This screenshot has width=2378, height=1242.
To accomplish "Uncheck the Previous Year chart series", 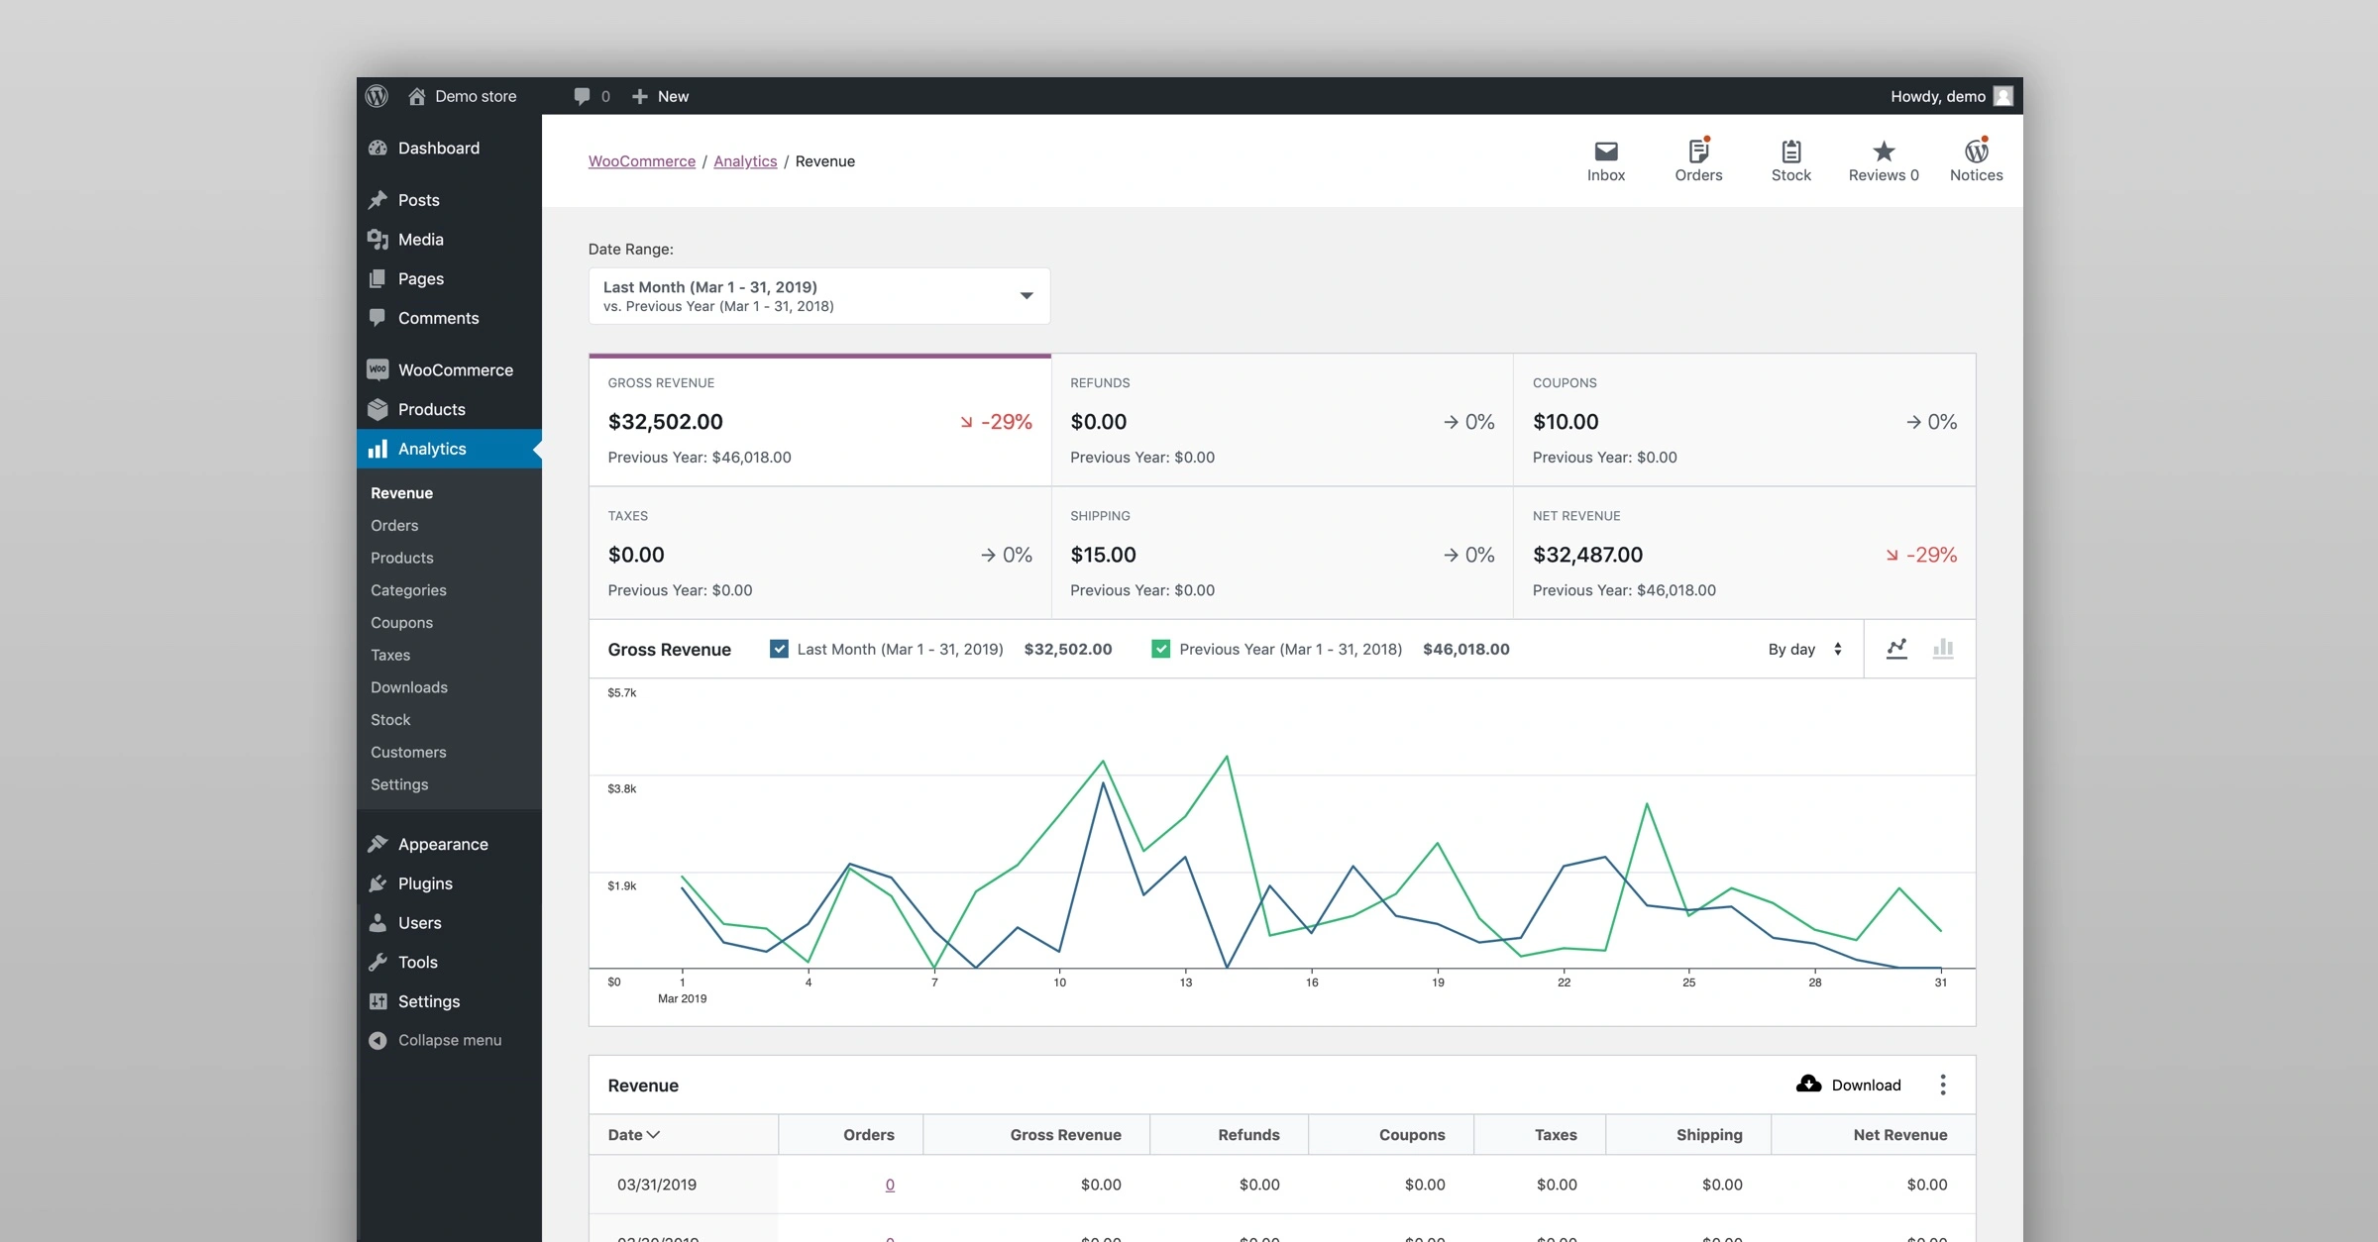I will pyautogui.click(x=1160, y=649).
